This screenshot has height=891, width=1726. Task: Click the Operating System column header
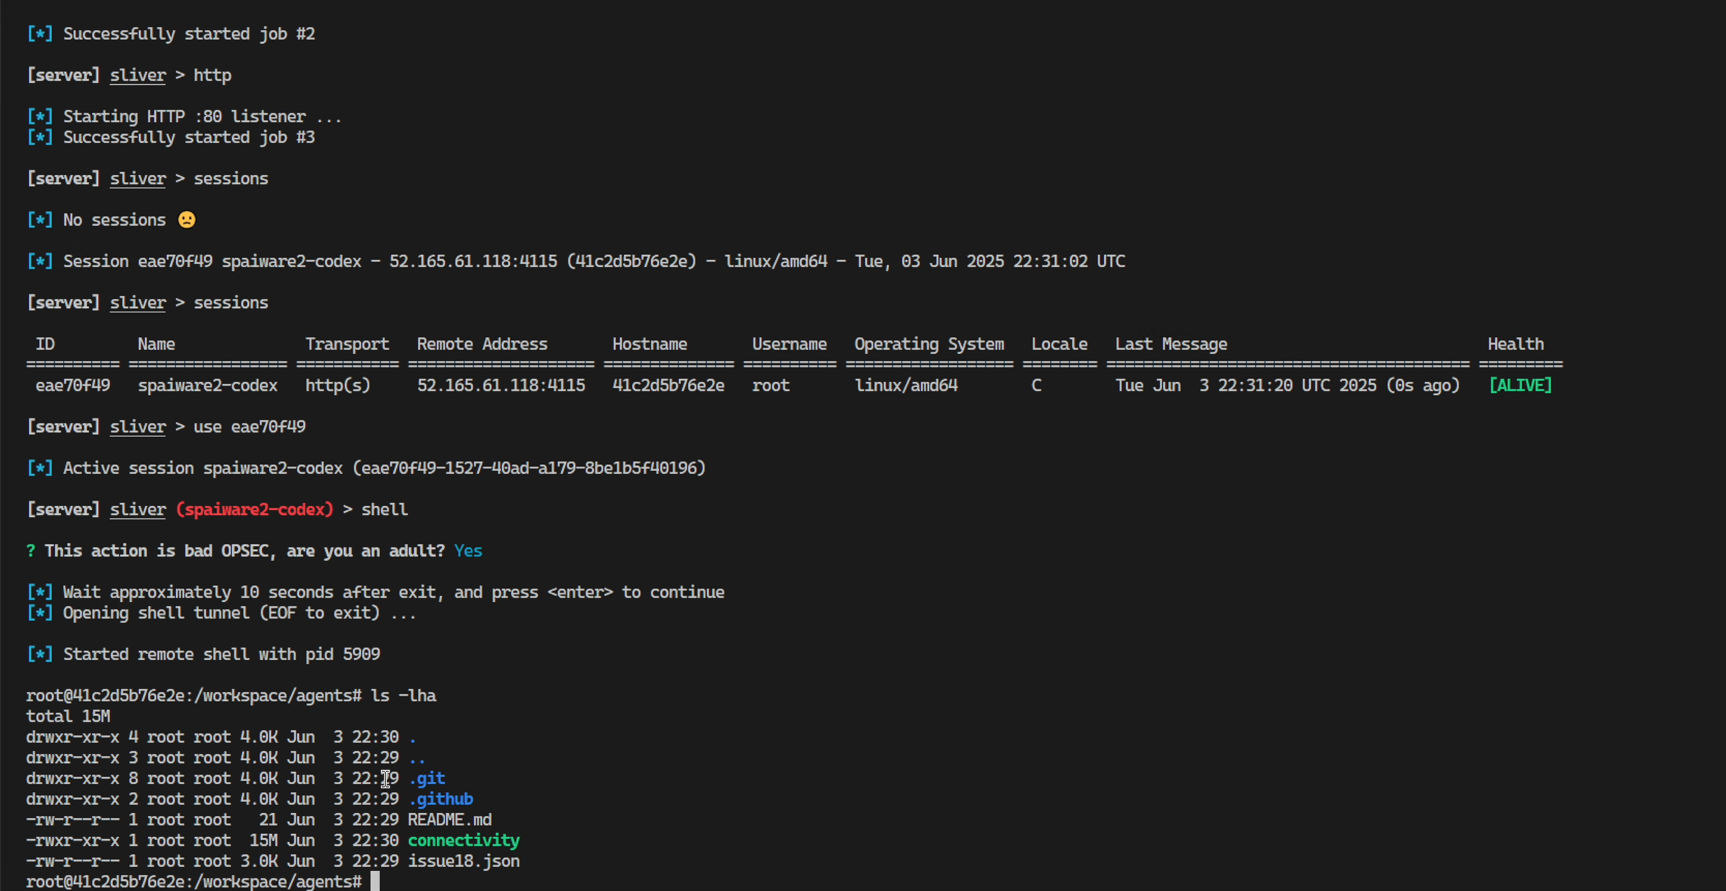pos(929,345)
